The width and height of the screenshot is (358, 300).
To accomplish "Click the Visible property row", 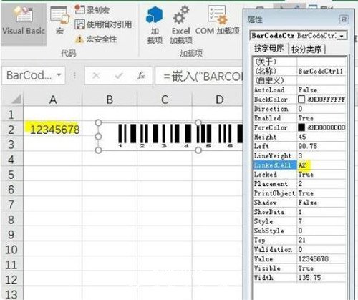I will tap(299, 268).
